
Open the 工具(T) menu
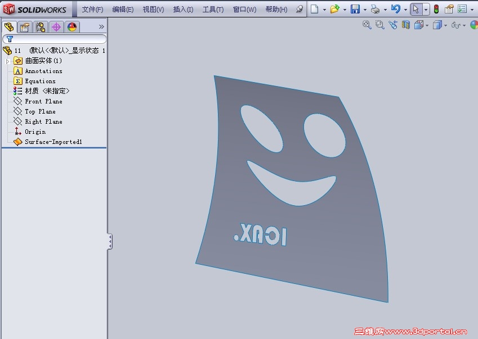pos(213,10)
